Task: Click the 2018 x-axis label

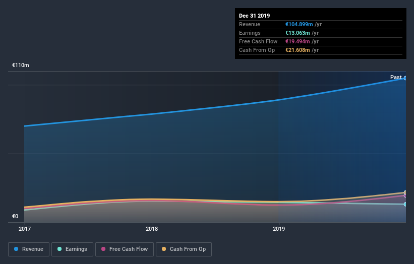Action: (152, 229)
